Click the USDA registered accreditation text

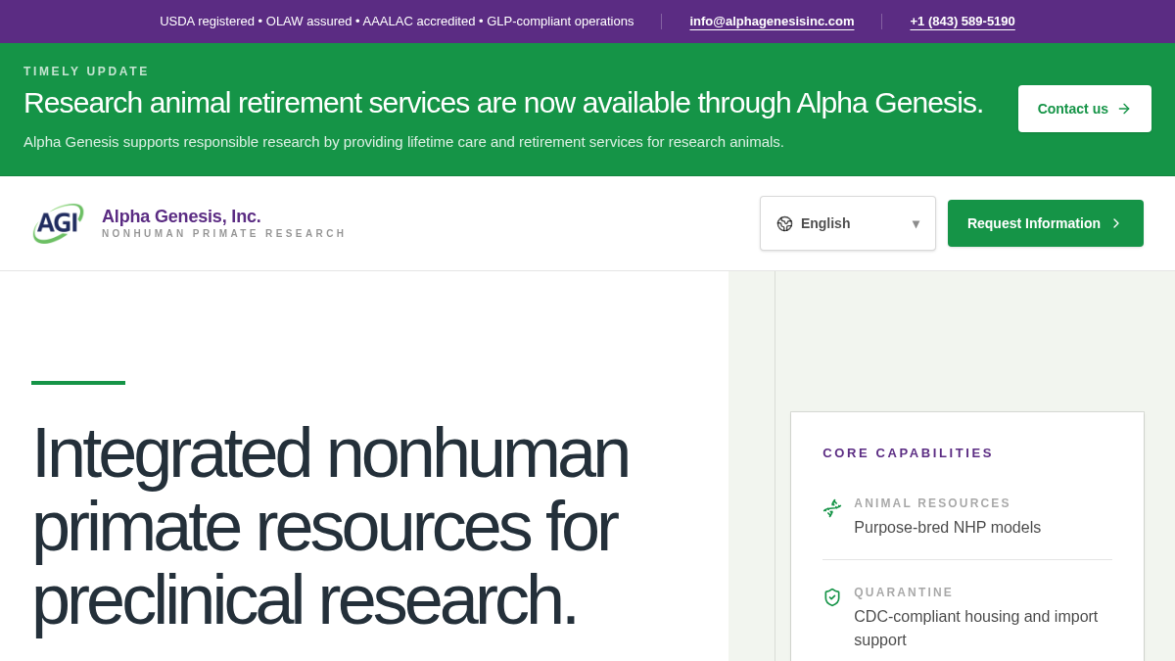397,22
